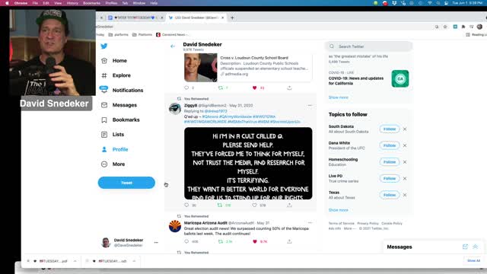Viewport: 487px width, 274px height.
Task: Reply to the Loudoun County tweet
Action: pyautogui.click(x=186, y=88)
